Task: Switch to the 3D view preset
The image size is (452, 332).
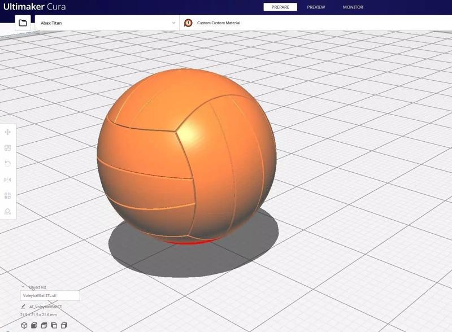Action: (x=24, y=325)
